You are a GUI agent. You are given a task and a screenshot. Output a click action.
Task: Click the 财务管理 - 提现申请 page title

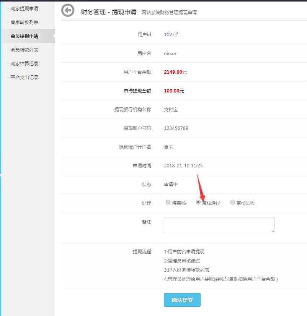(109, 12)
